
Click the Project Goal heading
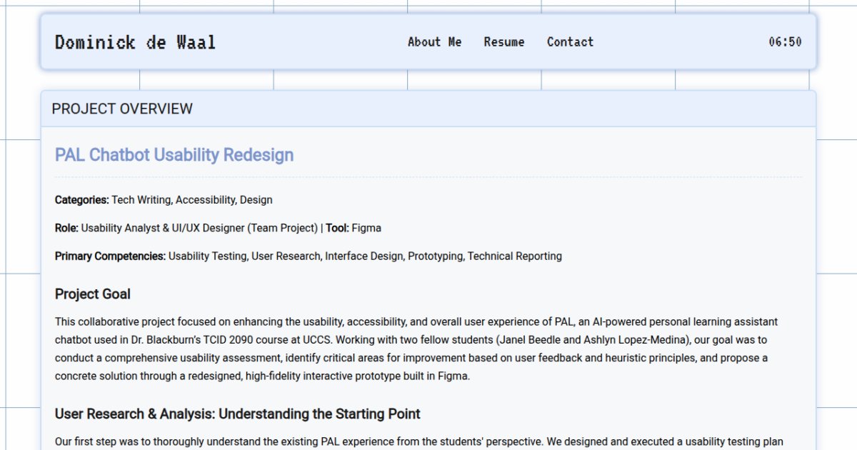93,294
